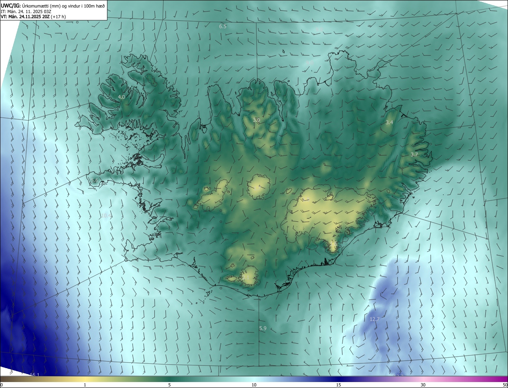
Task: Click the 5.6 value on Snæfellsnes
Action: 94,181
